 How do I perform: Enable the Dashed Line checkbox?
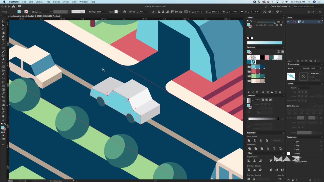[288, 106]
